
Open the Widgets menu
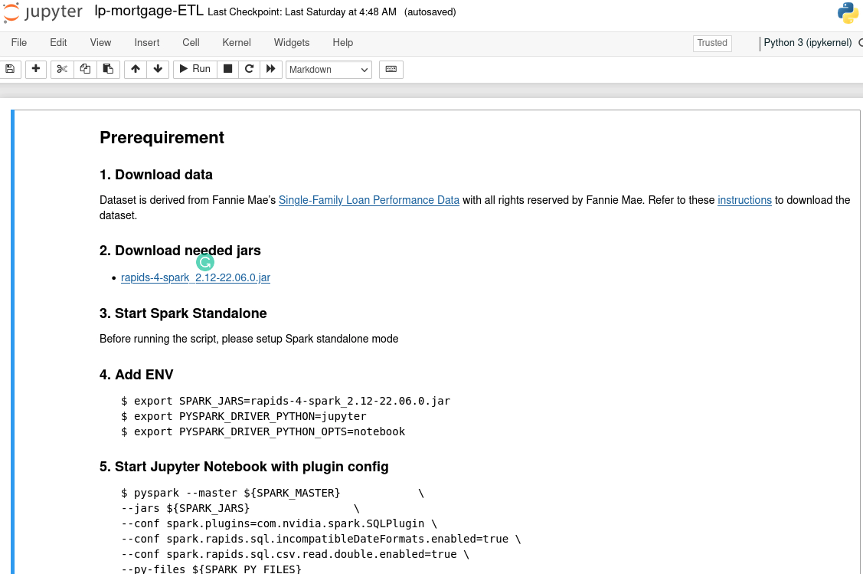click(292, 43)
